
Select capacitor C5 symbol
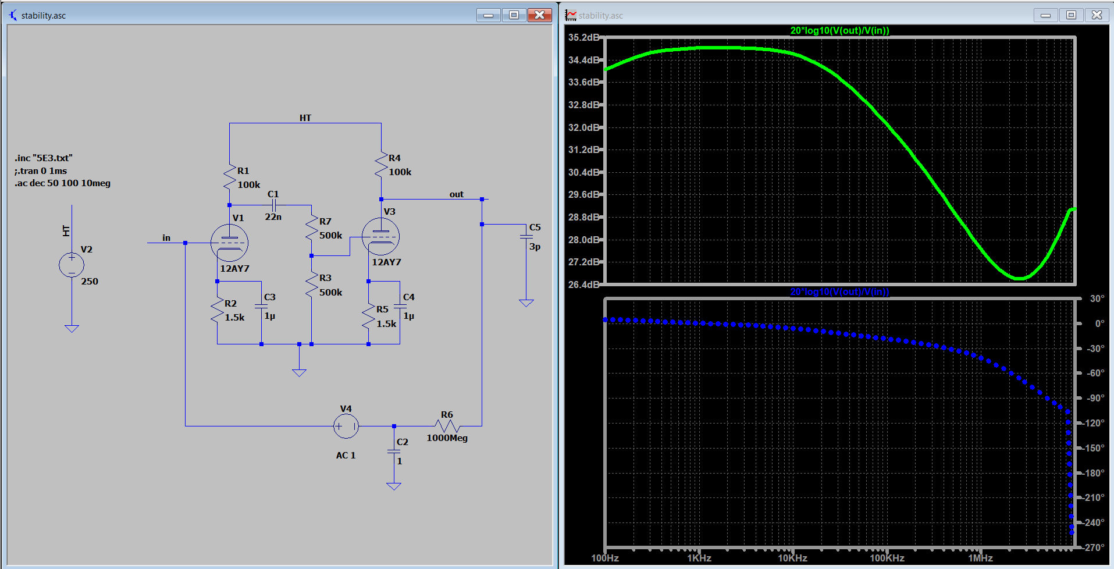point(526,236)
